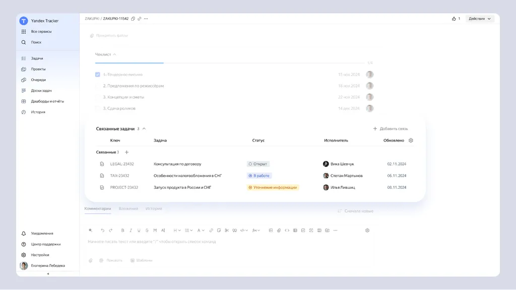Screen dimensions: 516x290
Task: Click the plus icon next to Связанные 3
Action: point(126,152)
